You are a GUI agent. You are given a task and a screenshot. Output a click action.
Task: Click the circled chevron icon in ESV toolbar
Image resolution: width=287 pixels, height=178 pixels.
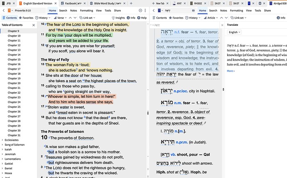click(x=141, y=11)
